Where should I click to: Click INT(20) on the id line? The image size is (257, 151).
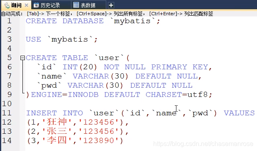click(x=80, y=67)
